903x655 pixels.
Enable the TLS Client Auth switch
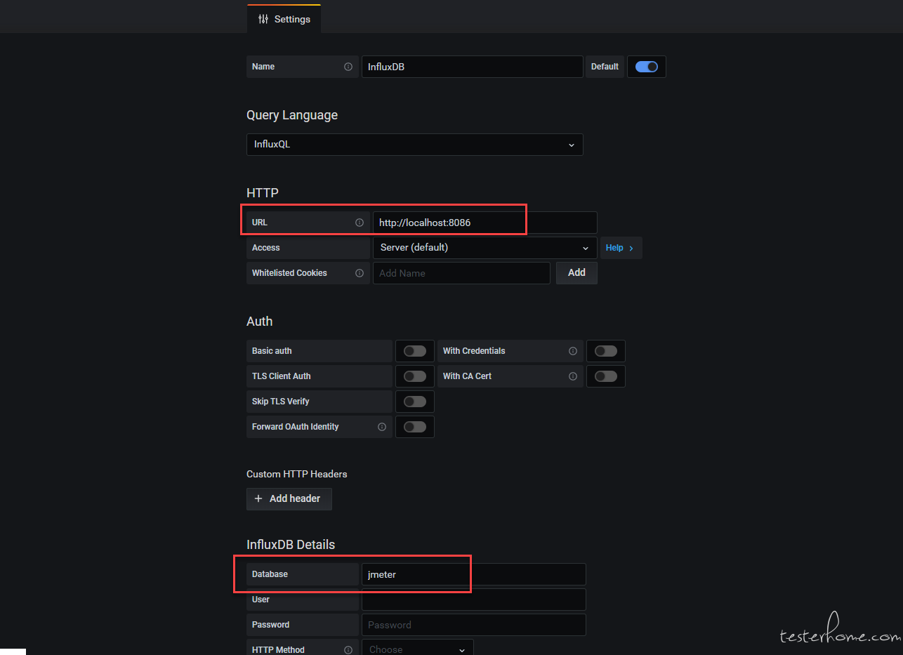414,376
